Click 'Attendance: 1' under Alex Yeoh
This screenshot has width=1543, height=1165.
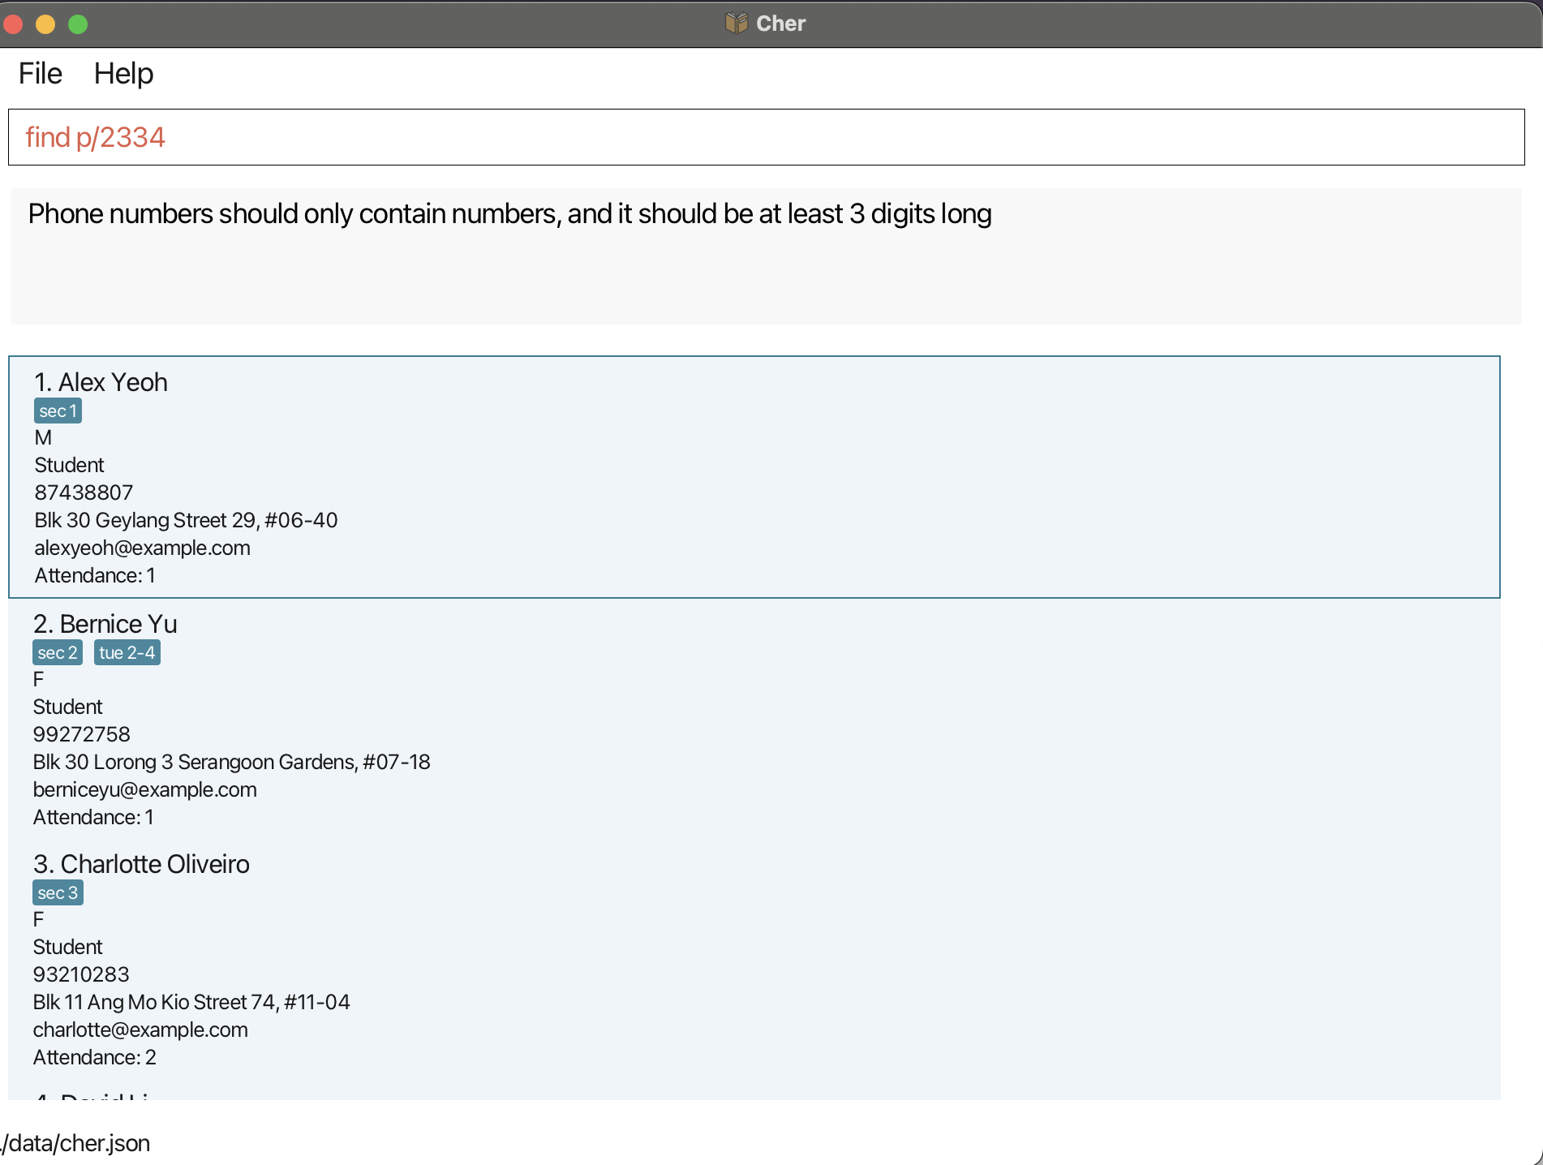[95, 575]
